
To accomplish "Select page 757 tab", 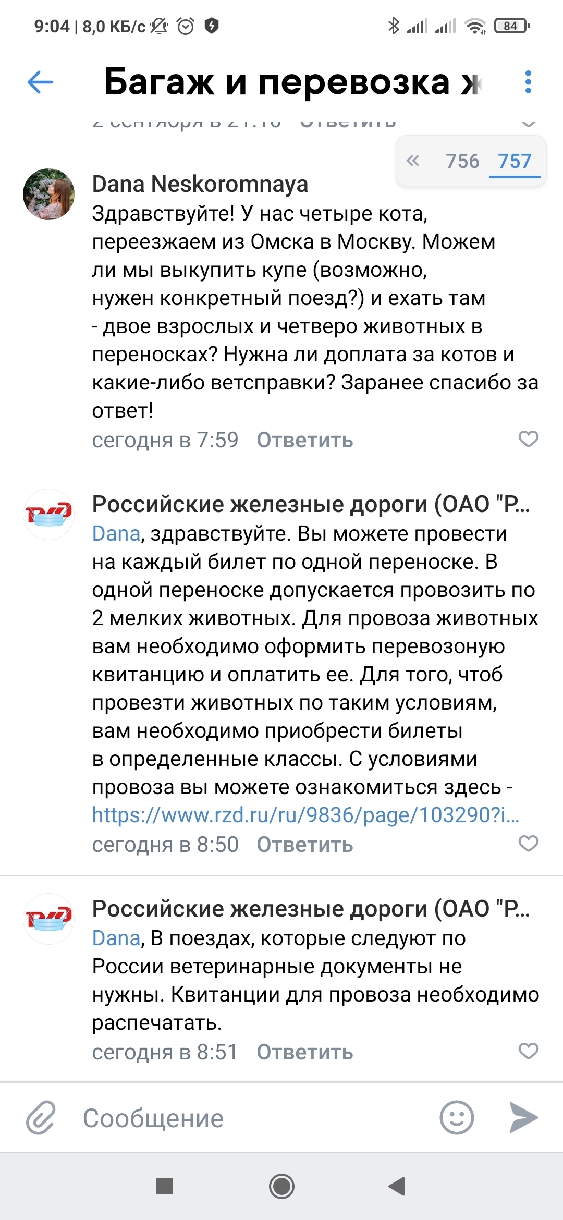I will coord(515,161).
